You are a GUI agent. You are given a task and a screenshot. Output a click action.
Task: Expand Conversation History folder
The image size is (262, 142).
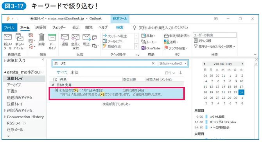coord(5,117)
